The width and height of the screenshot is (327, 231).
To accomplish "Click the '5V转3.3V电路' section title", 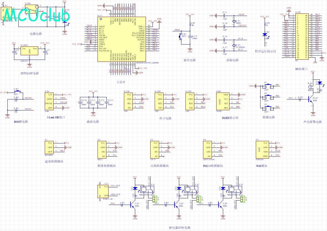I will tap(30, 73).
